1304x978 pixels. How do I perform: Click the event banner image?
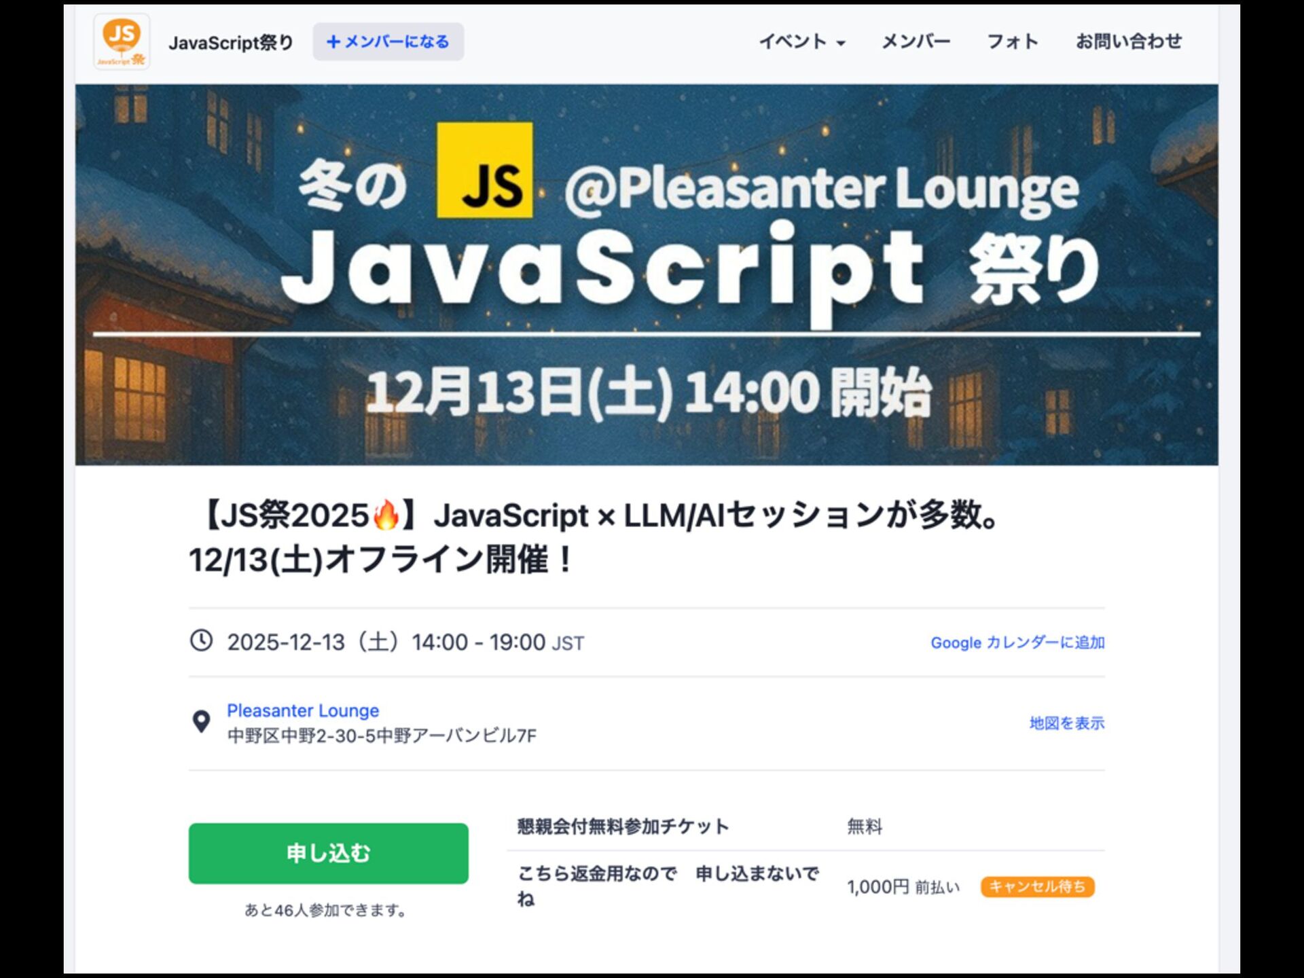pyautogui.click(x=647, y=274)
